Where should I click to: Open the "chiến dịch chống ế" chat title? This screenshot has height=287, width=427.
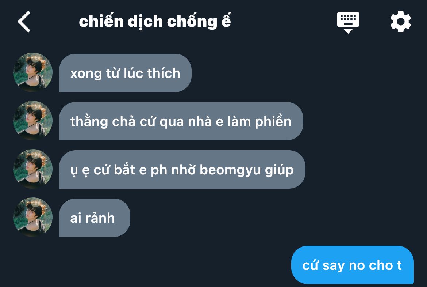tap(155, 21)
